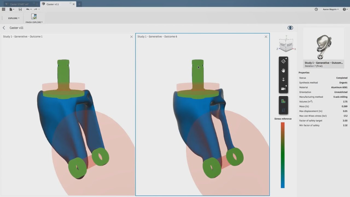This screenshot has height=197, width=350.
Task: Go back using the left arrow
Action: click(x=4, y=28)
